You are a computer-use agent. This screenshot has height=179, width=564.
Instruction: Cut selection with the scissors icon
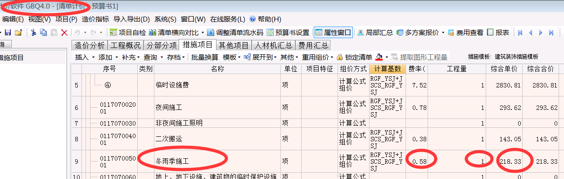(33, 33)
